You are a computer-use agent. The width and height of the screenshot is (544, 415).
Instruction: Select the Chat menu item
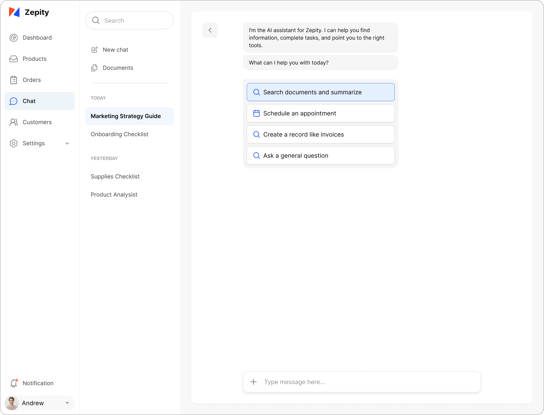(40, 101)
